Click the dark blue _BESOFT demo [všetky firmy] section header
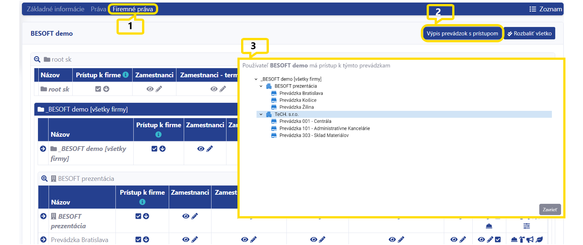Viewport: 583px width, 245px height. 136,109
